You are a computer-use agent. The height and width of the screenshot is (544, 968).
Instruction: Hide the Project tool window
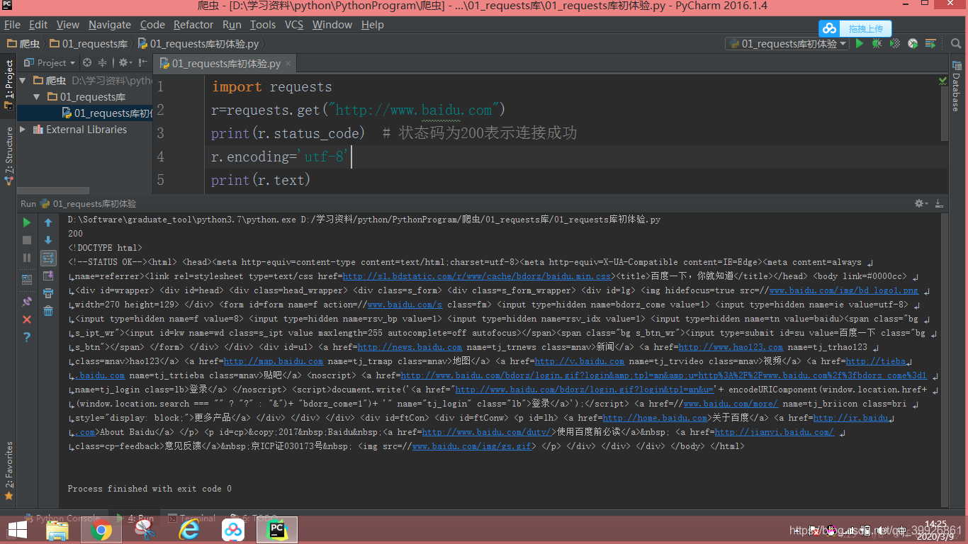[143, 62]
